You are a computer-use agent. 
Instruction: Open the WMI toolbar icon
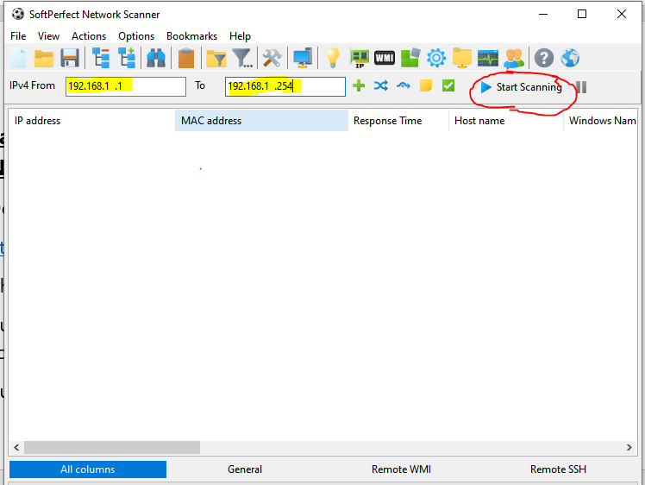(385, 58)
